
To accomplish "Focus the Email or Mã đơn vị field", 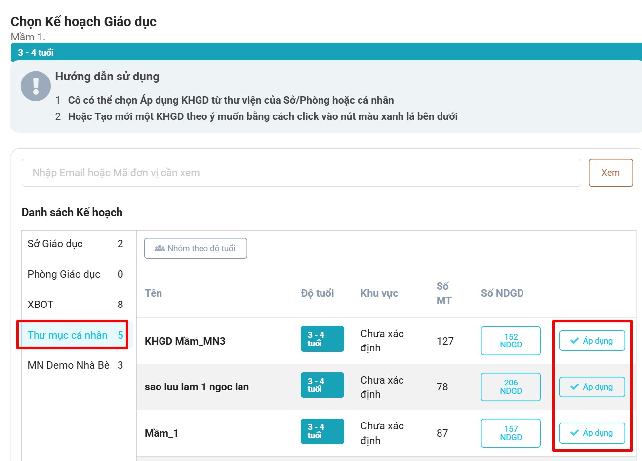I will (x=301, y=173).
